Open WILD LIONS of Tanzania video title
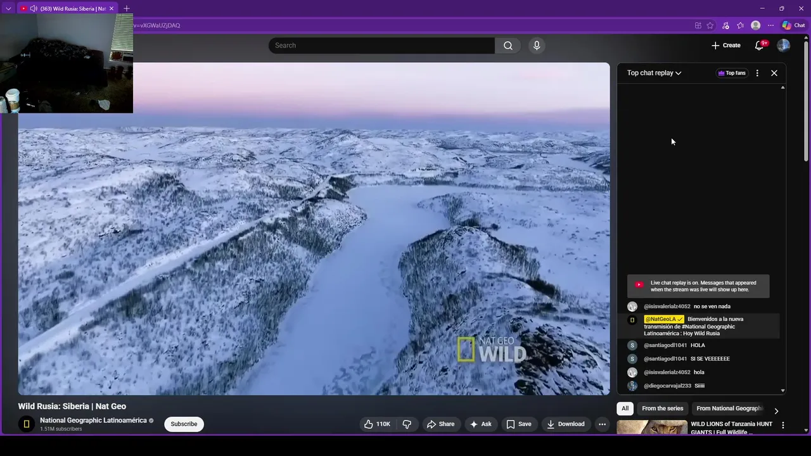 731,427
